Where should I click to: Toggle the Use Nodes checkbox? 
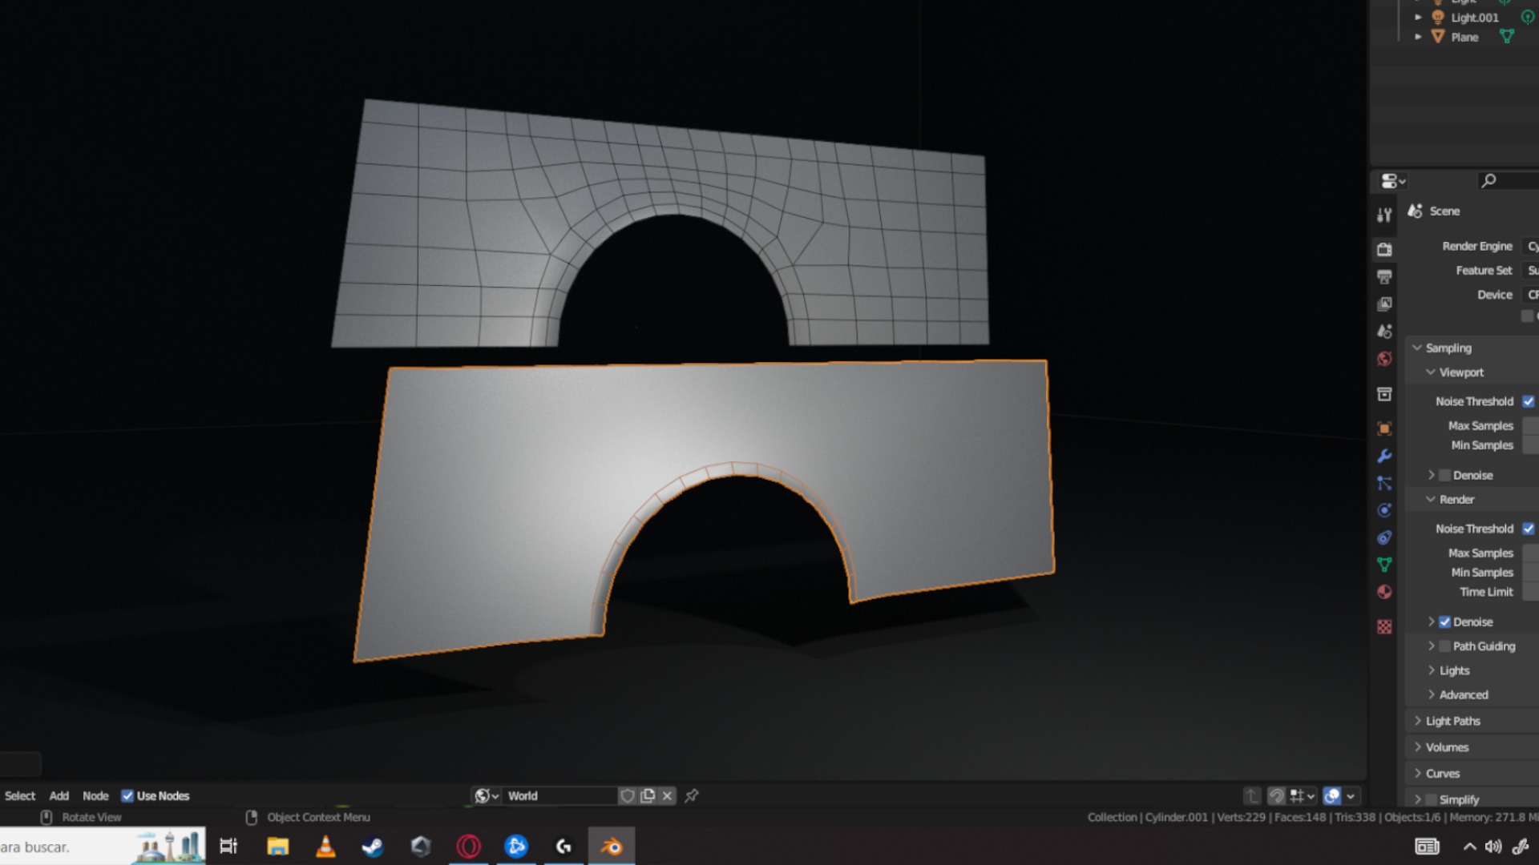127,795
